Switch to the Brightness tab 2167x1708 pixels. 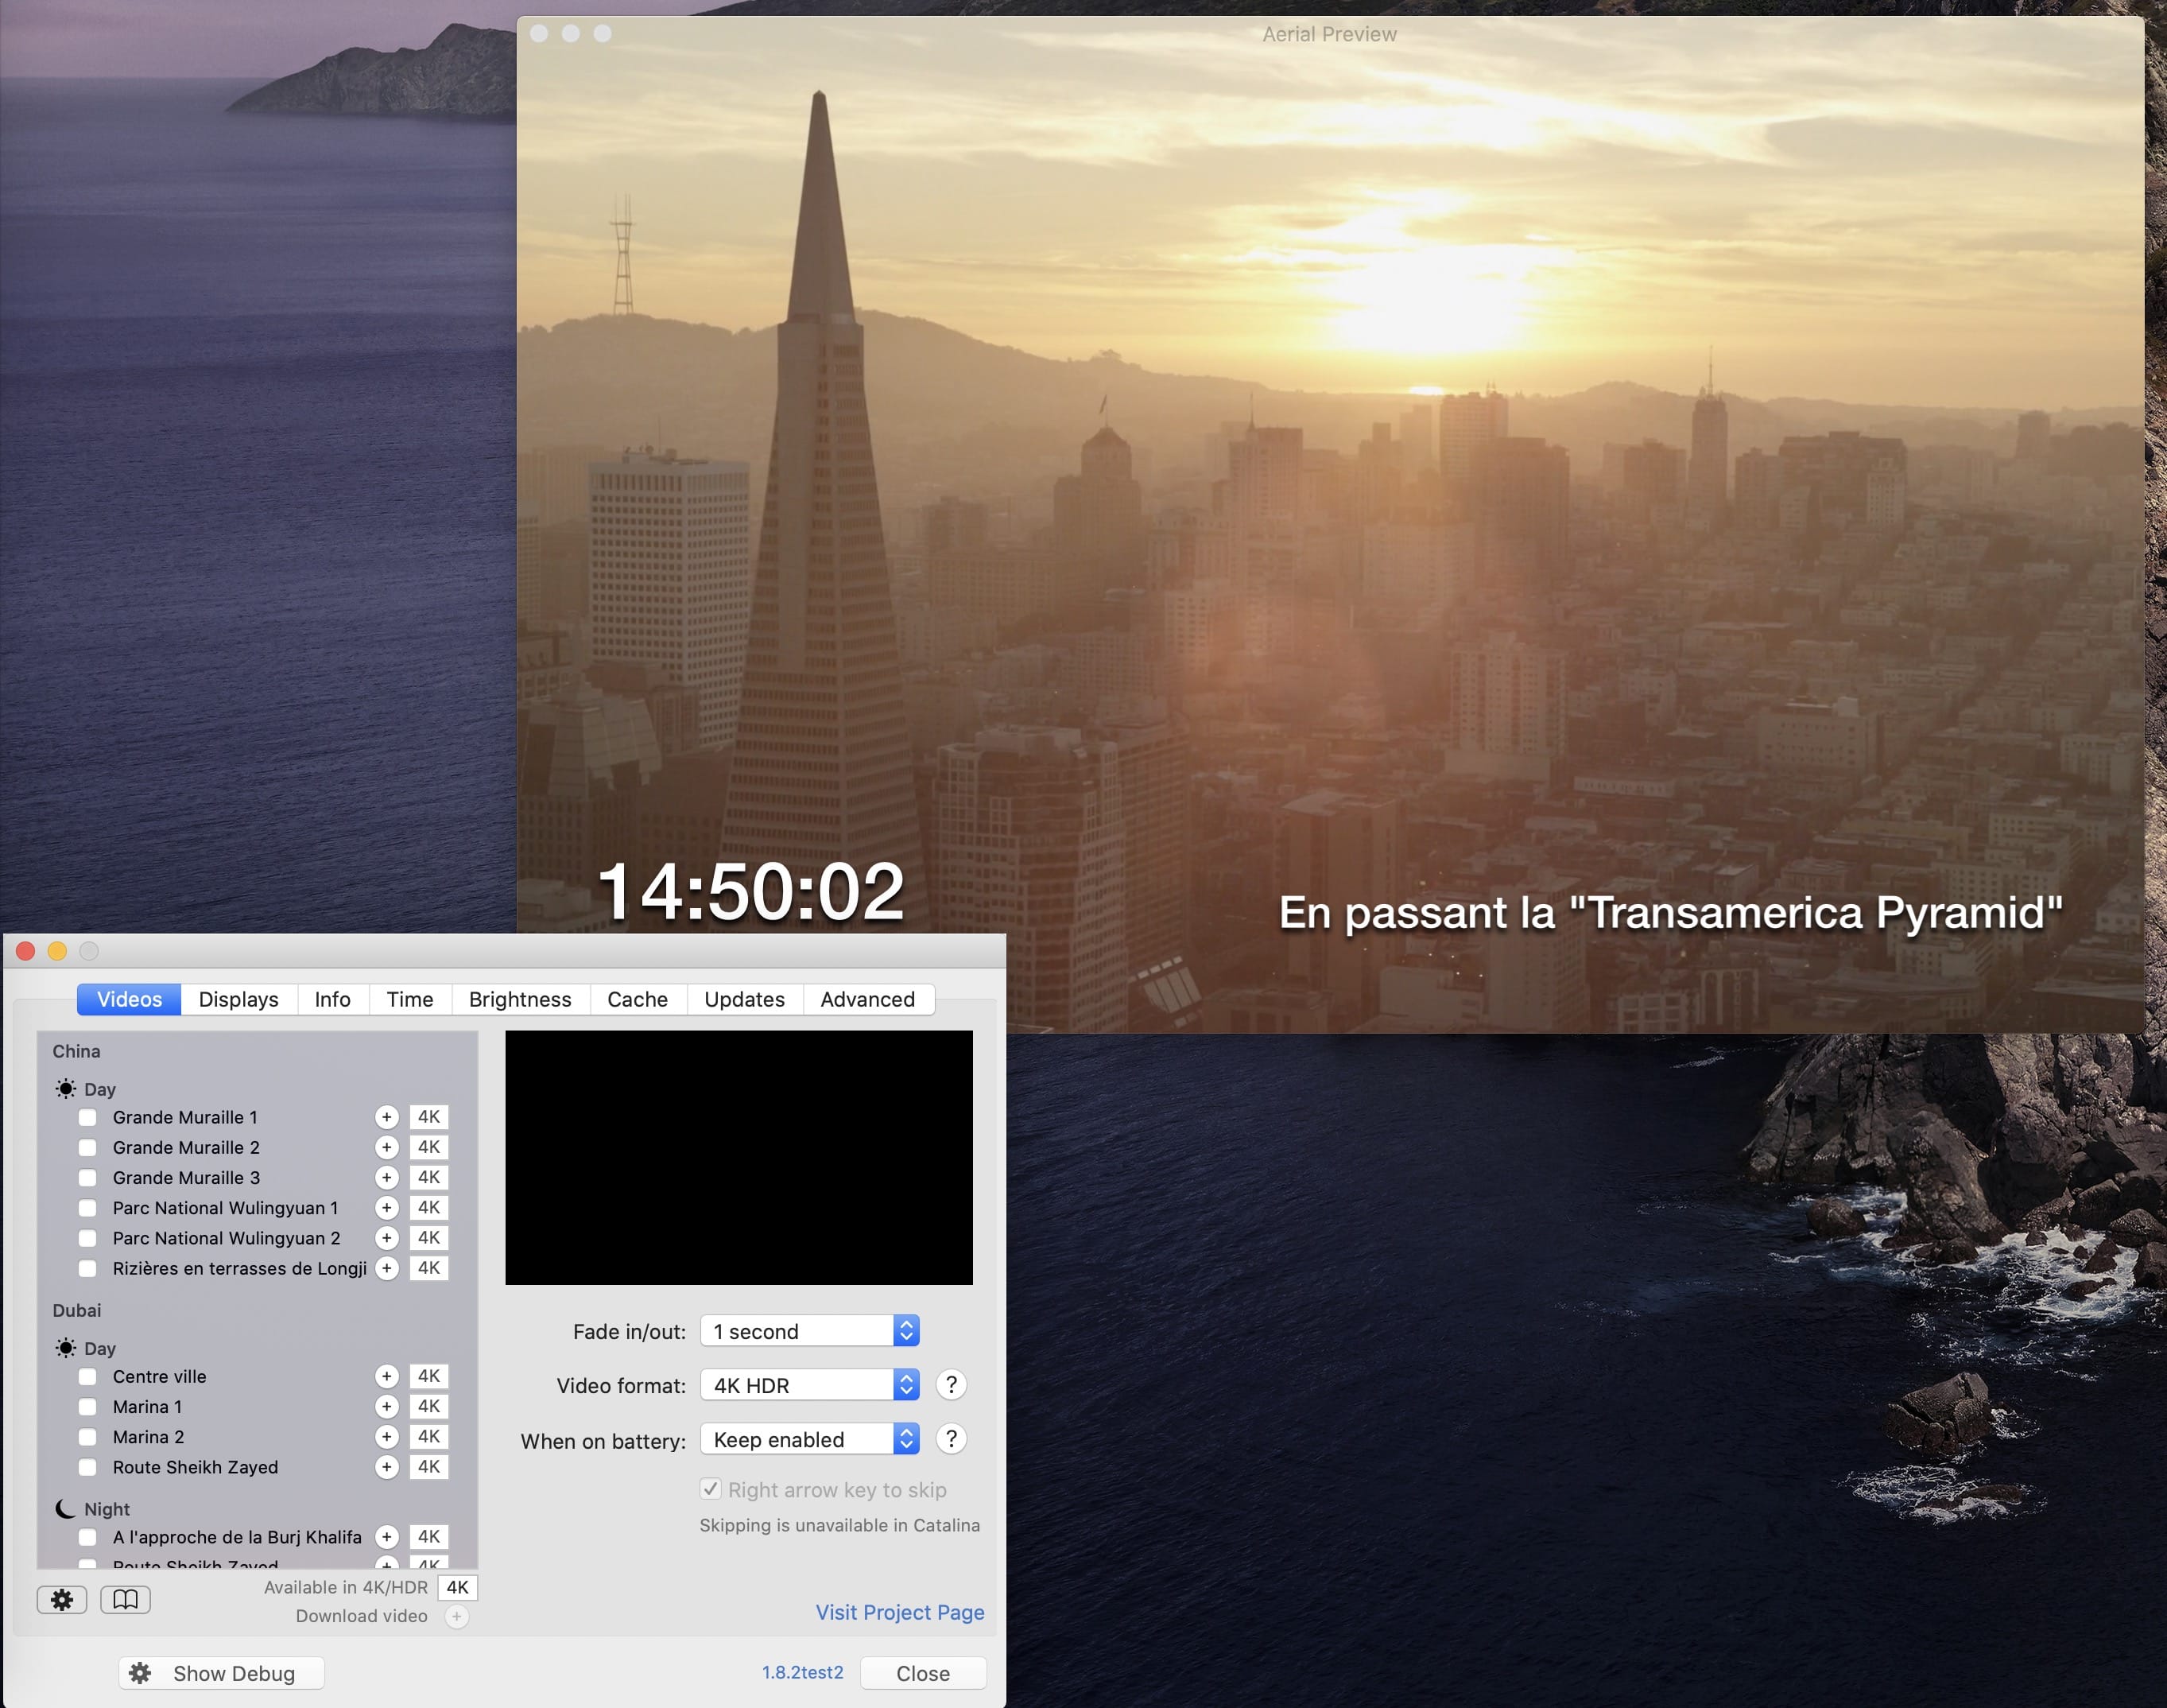(520, 999)
